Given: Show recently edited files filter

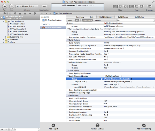Looking at the screenshot, I should [6, 129].
